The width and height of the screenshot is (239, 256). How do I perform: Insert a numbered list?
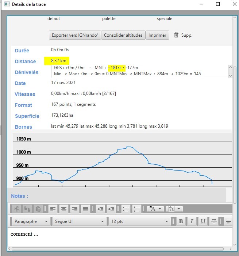pyautogui.click(x=137, y=209)
